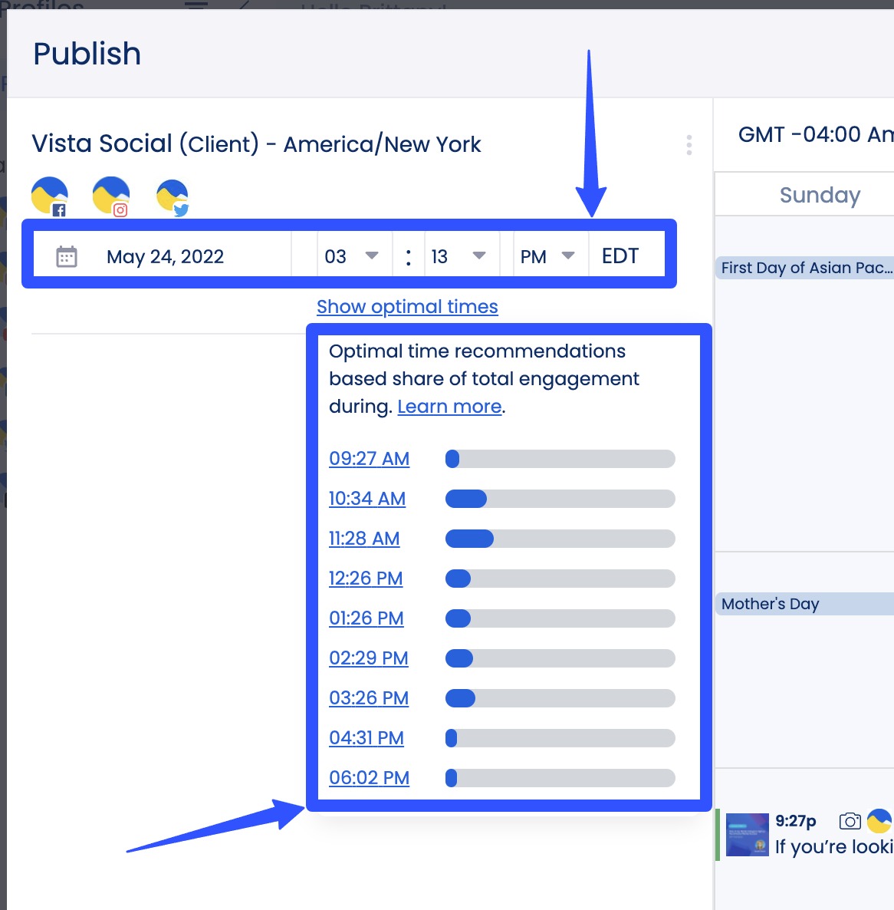The width and height of the screenshot is (894, 910).
Task: Select the 06:02 PM optimal time
Action: point(369,778)
